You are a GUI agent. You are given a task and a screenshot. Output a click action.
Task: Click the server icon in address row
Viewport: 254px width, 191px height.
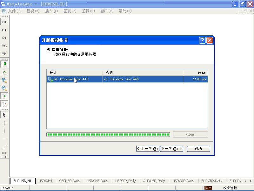coord(50,79)
